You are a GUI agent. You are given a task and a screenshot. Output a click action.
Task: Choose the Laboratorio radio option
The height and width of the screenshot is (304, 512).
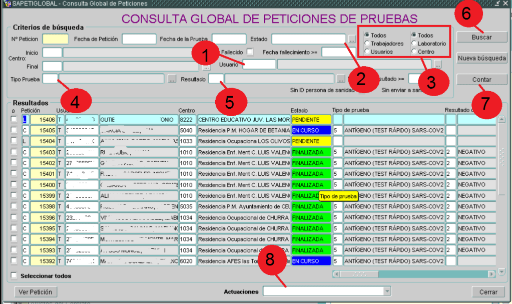pos(414,44)
